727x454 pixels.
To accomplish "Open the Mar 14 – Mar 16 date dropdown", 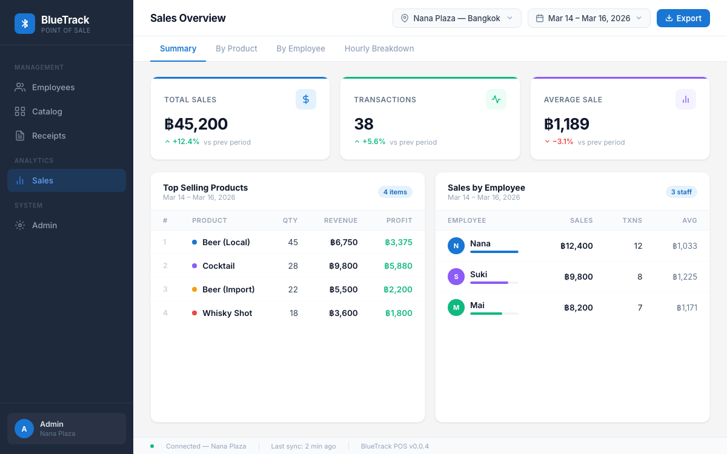I will [x=588, y=18].
